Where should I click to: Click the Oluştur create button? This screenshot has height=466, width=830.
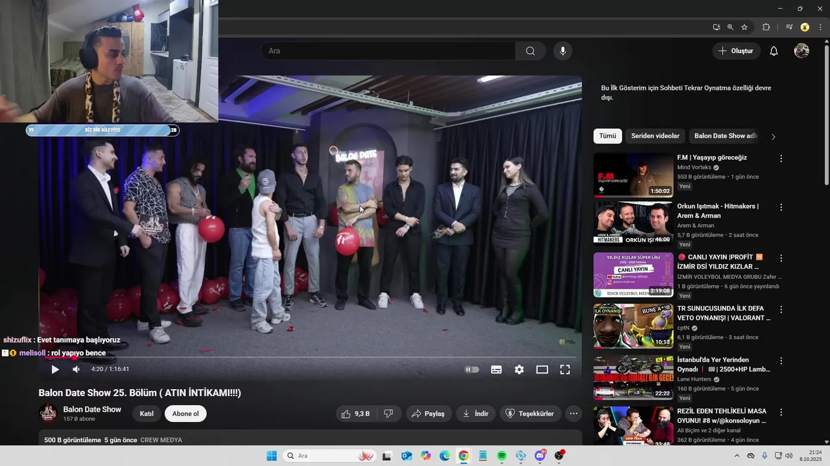[736, 51]
